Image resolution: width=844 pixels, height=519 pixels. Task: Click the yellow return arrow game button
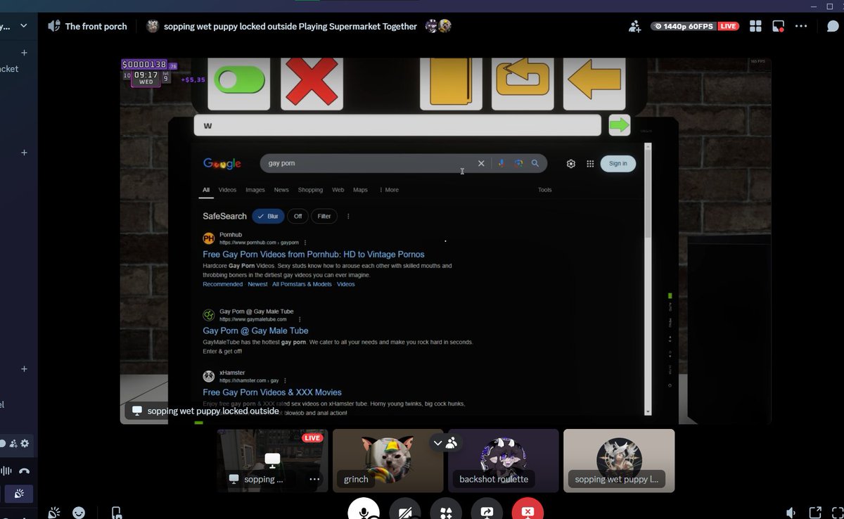pos(522,82)
